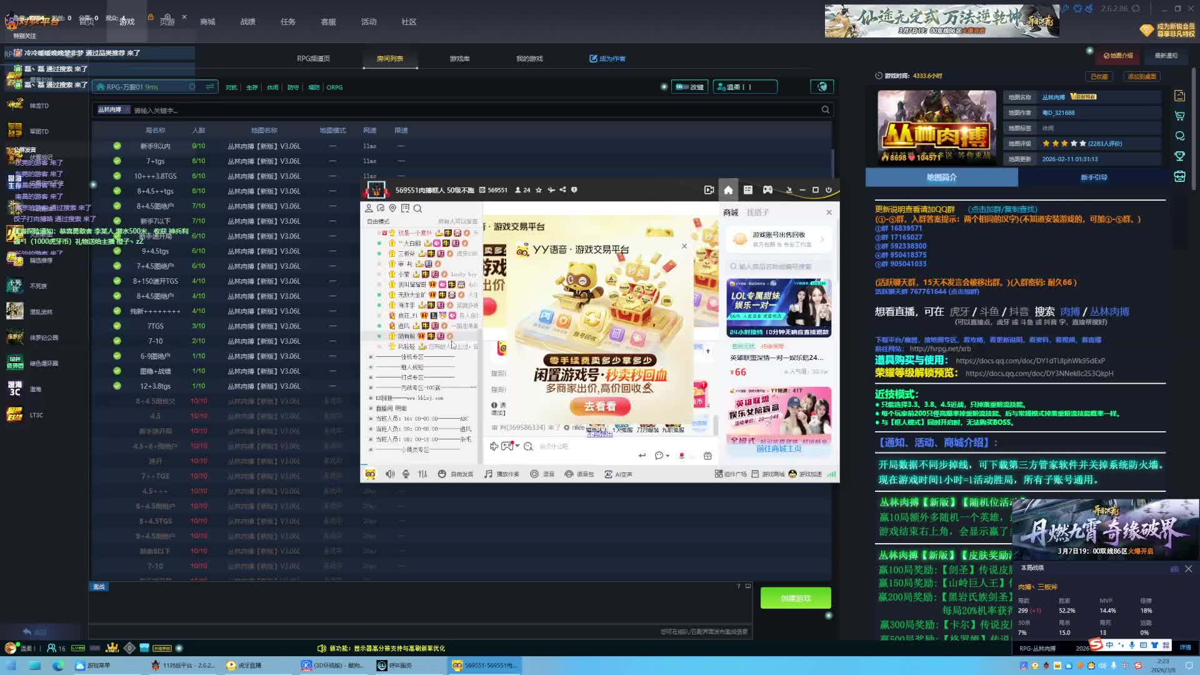Switch to the 游戏库 tab
The height and width of the screenshot is (675, 1200).
coord(459,59)
